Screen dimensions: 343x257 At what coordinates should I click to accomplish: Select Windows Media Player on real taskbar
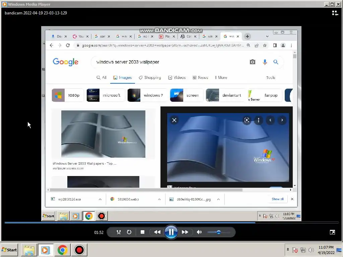46,250
